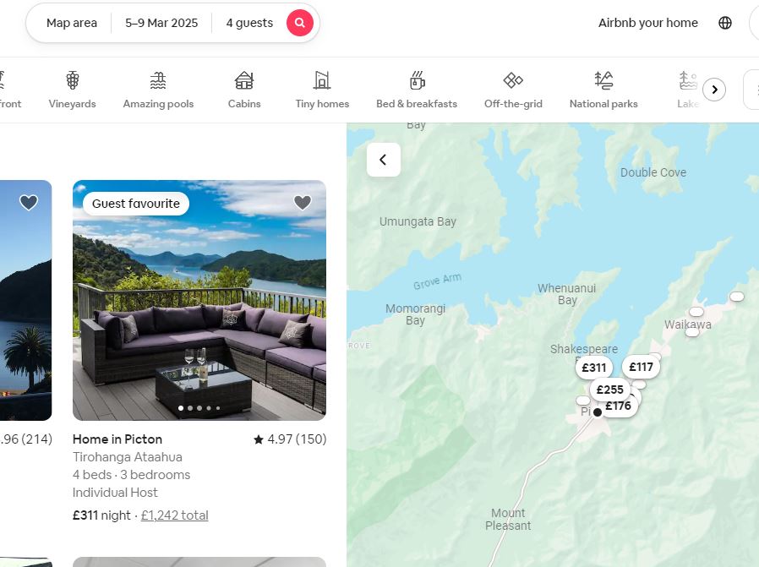Select the £117 map price marker
The height and width of the screenshot is (567, 759).
tap(641, 368)
